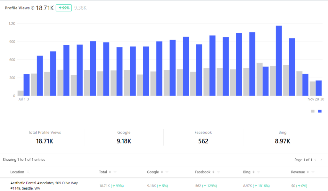This screenshot has height=191, width=328.
Task: Sort table by Total column arrows
Action: (x=110, y=172)
